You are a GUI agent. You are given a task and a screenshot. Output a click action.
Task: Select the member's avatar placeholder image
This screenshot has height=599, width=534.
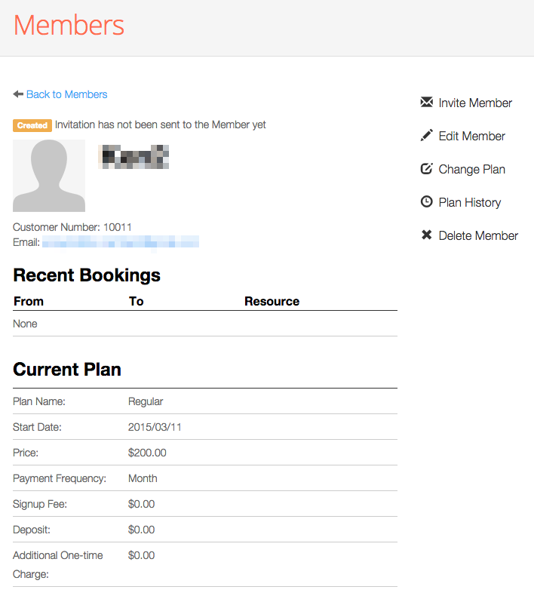[x=49, y=176]
